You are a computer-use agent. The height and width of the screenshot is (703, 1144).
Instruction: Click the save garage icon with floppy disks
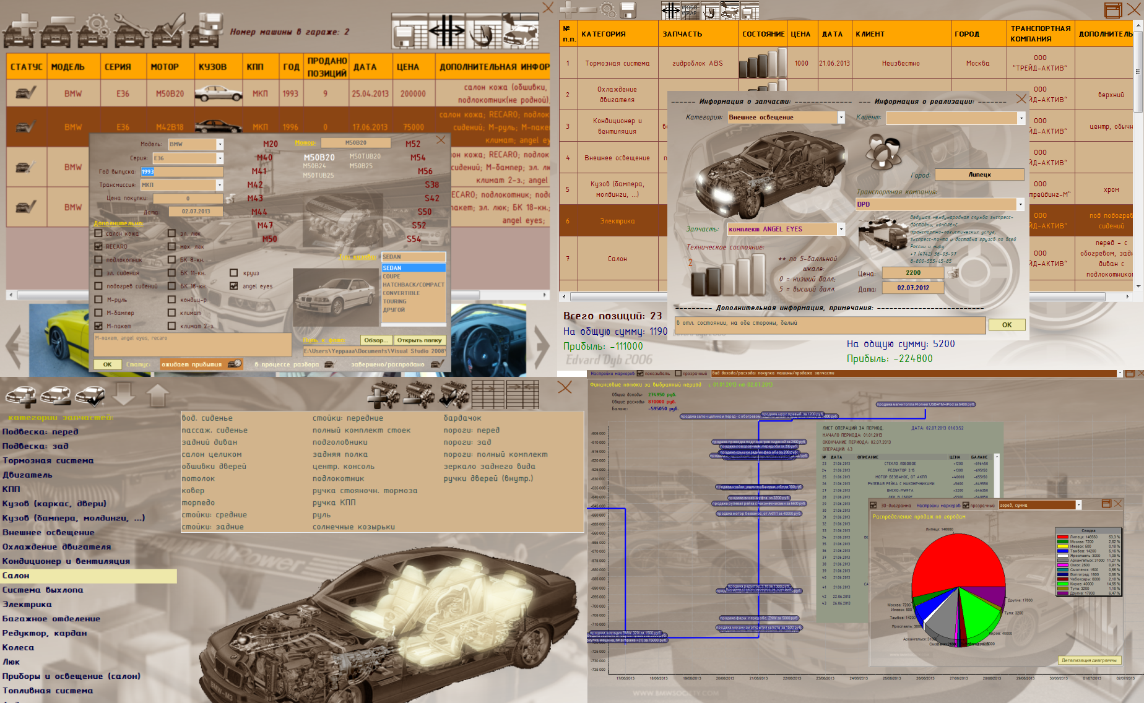pyautogui.click(x=206, y=31)
